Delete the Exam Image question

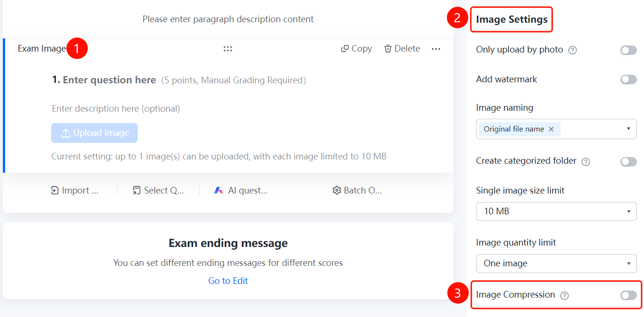tap(402, 49)
